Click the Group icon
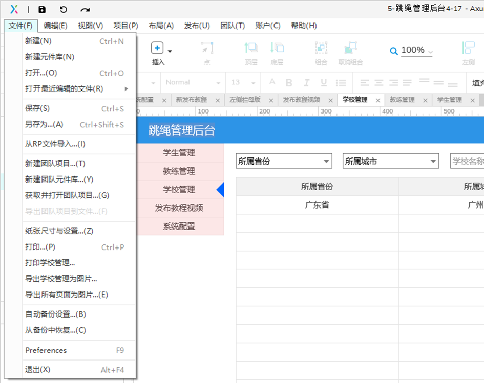 (x=321, y=48)
